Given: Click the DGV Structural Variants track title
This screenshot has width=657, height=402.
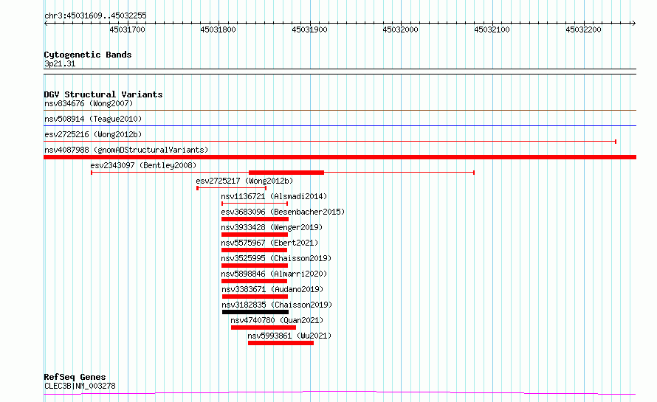Looking at the screenshot, I should tap(103, 94).
